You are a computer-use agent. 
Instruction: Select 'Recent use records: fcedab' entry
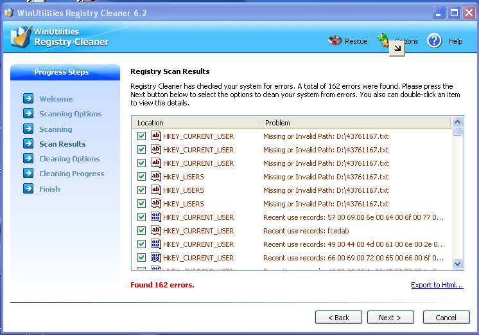coord(306,231)
